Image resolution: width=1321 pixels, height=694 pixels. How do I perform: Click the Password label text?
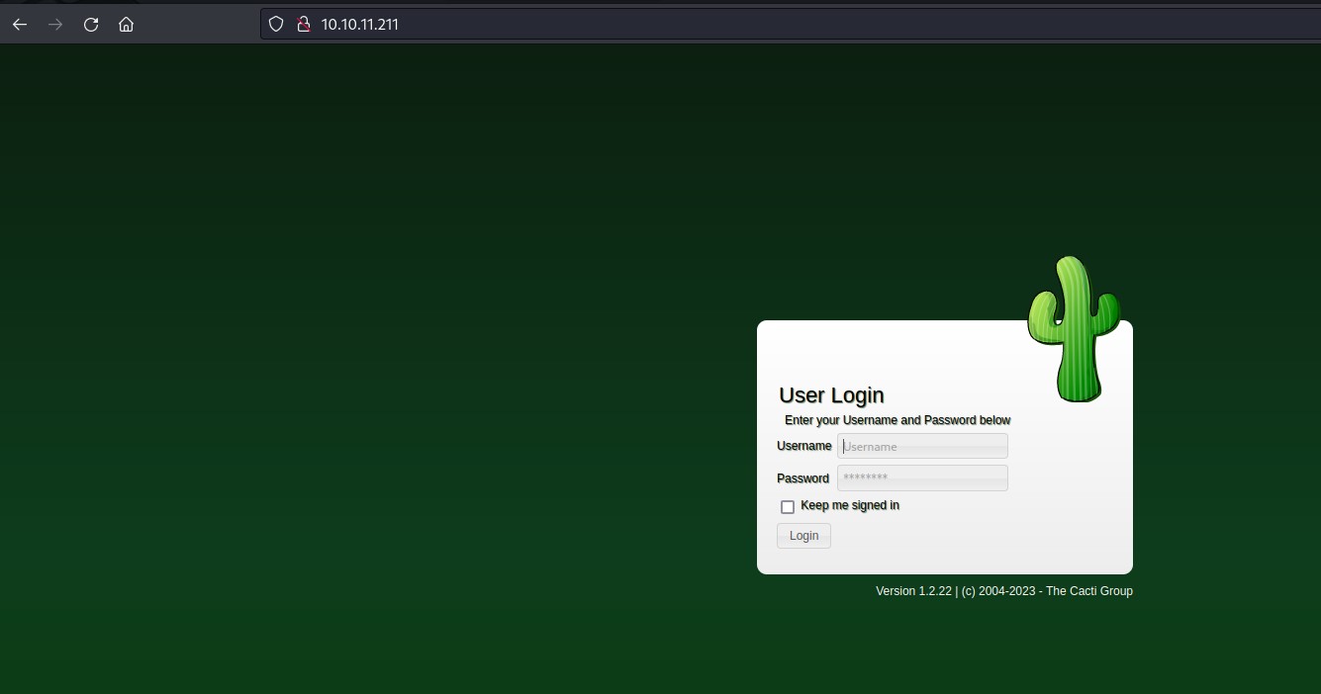coord(803,478)
